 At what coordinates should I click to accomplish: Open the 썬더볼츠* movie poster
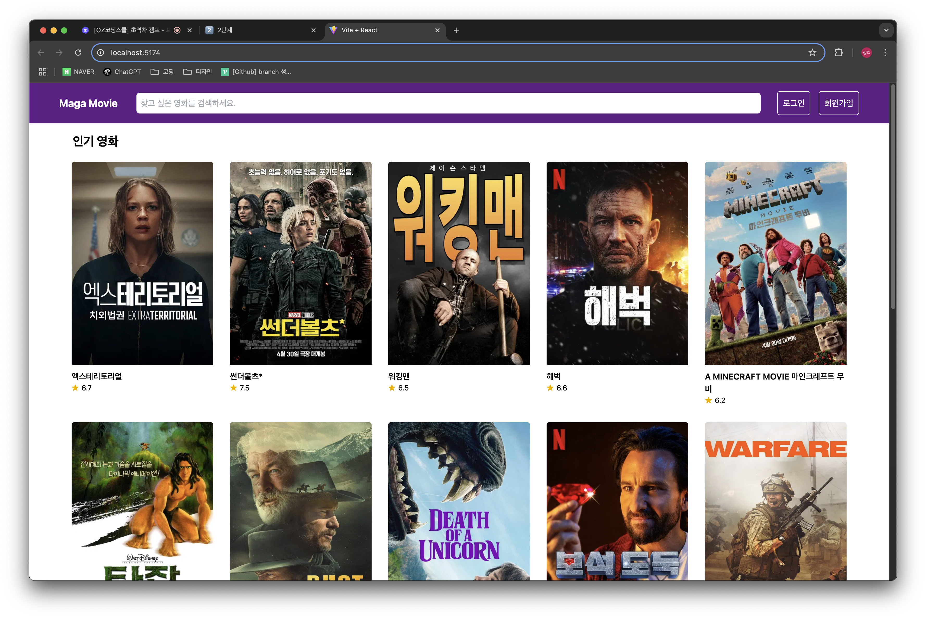click(301, 263)
